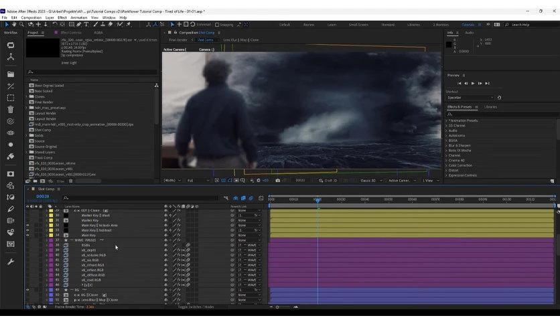This screenshot has width=560, height=324.
Task: Create new folder icon at Project panel bottom
Action: point(35,181)
